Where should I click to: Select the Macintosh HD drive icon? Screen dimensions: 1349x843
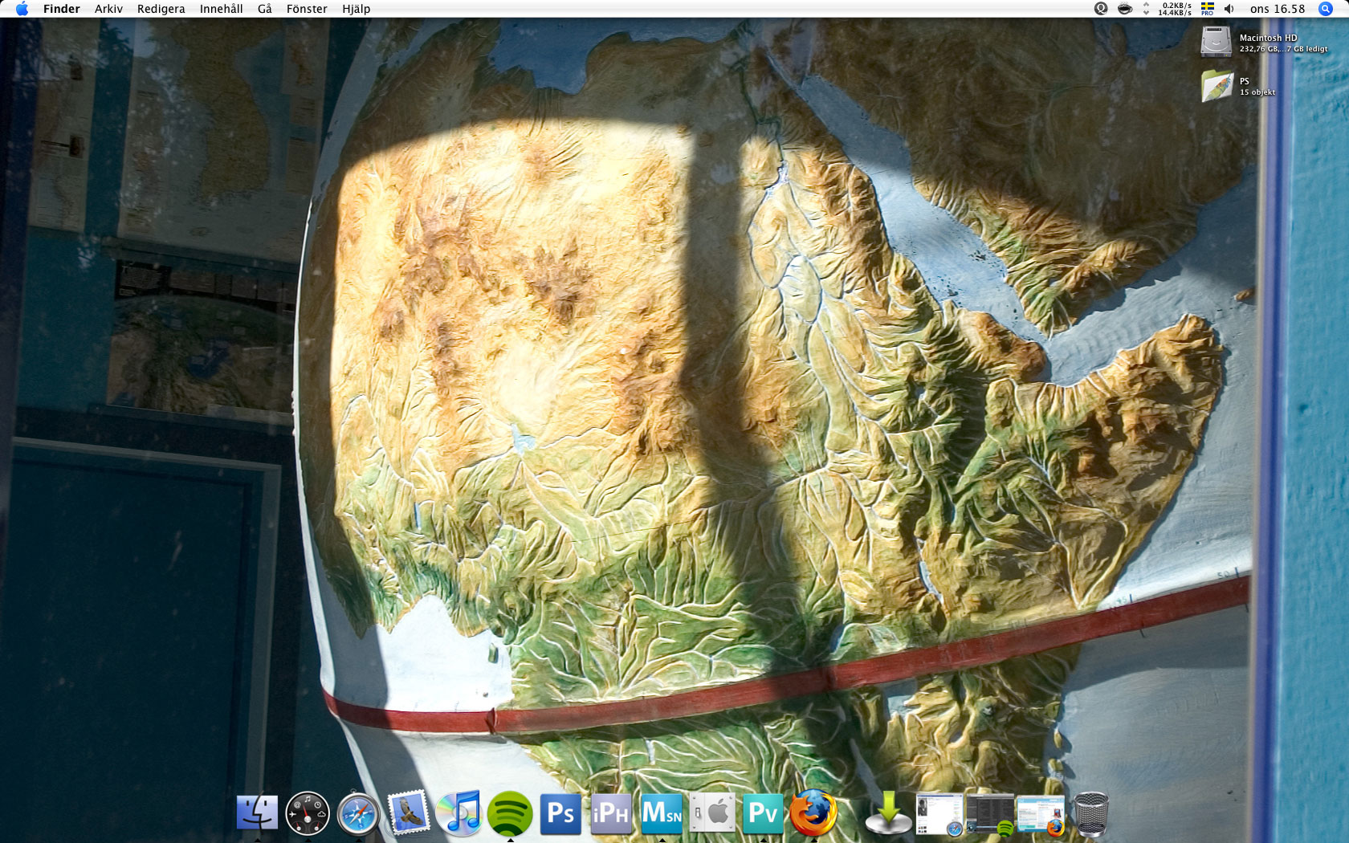point(1216,42)
